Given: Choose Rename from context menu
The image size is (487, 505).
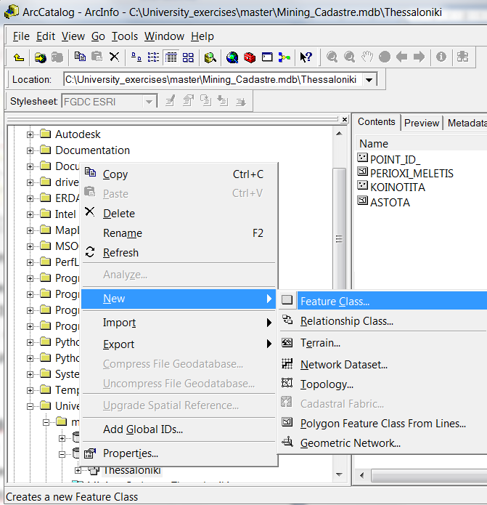Looking at the screenshot, I should 179,233.
